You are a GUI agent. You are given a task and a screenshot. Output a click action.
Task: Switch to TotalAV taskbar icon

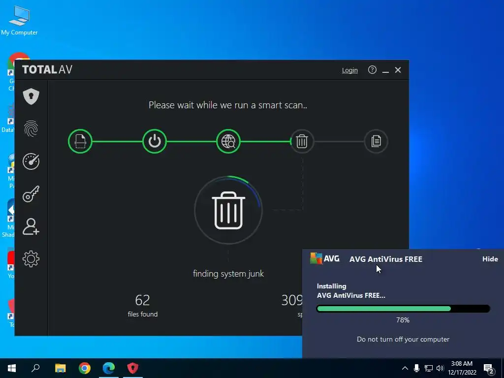coord(133,368)
